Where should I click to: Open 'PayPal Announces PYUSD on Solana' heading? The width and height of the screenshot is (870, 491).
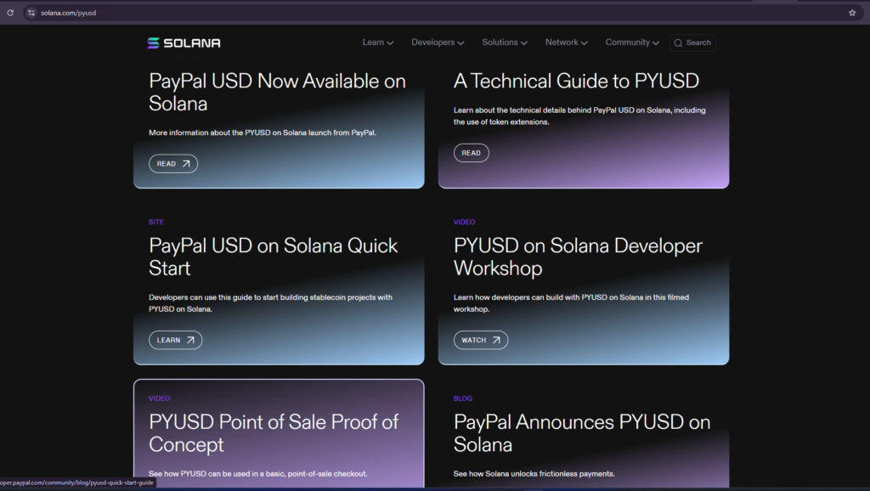tap(581, 433)
